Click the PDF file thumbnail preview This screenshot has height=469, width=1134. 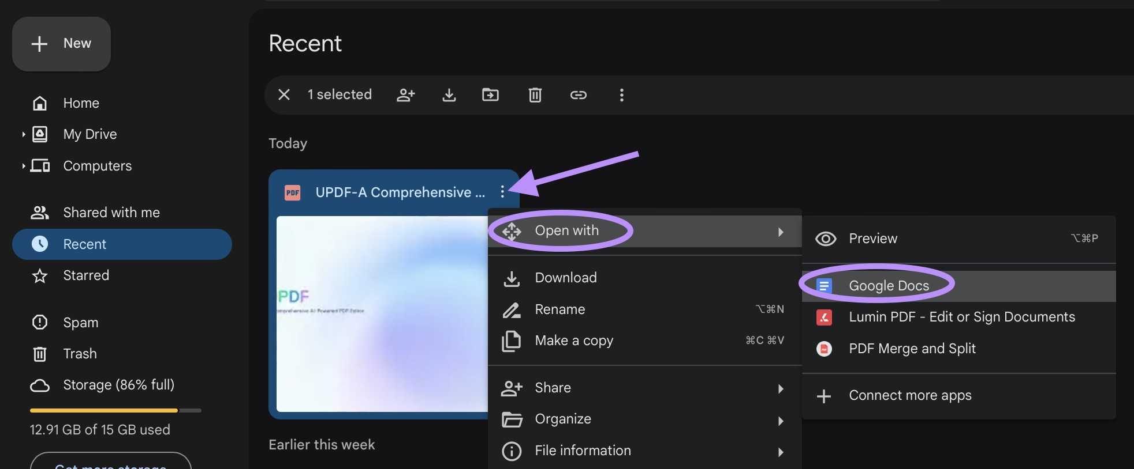pos(382,314)
